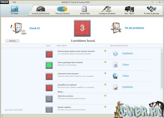Switch to the PC Check tab label
164x118 pixels.
point(14,13)
